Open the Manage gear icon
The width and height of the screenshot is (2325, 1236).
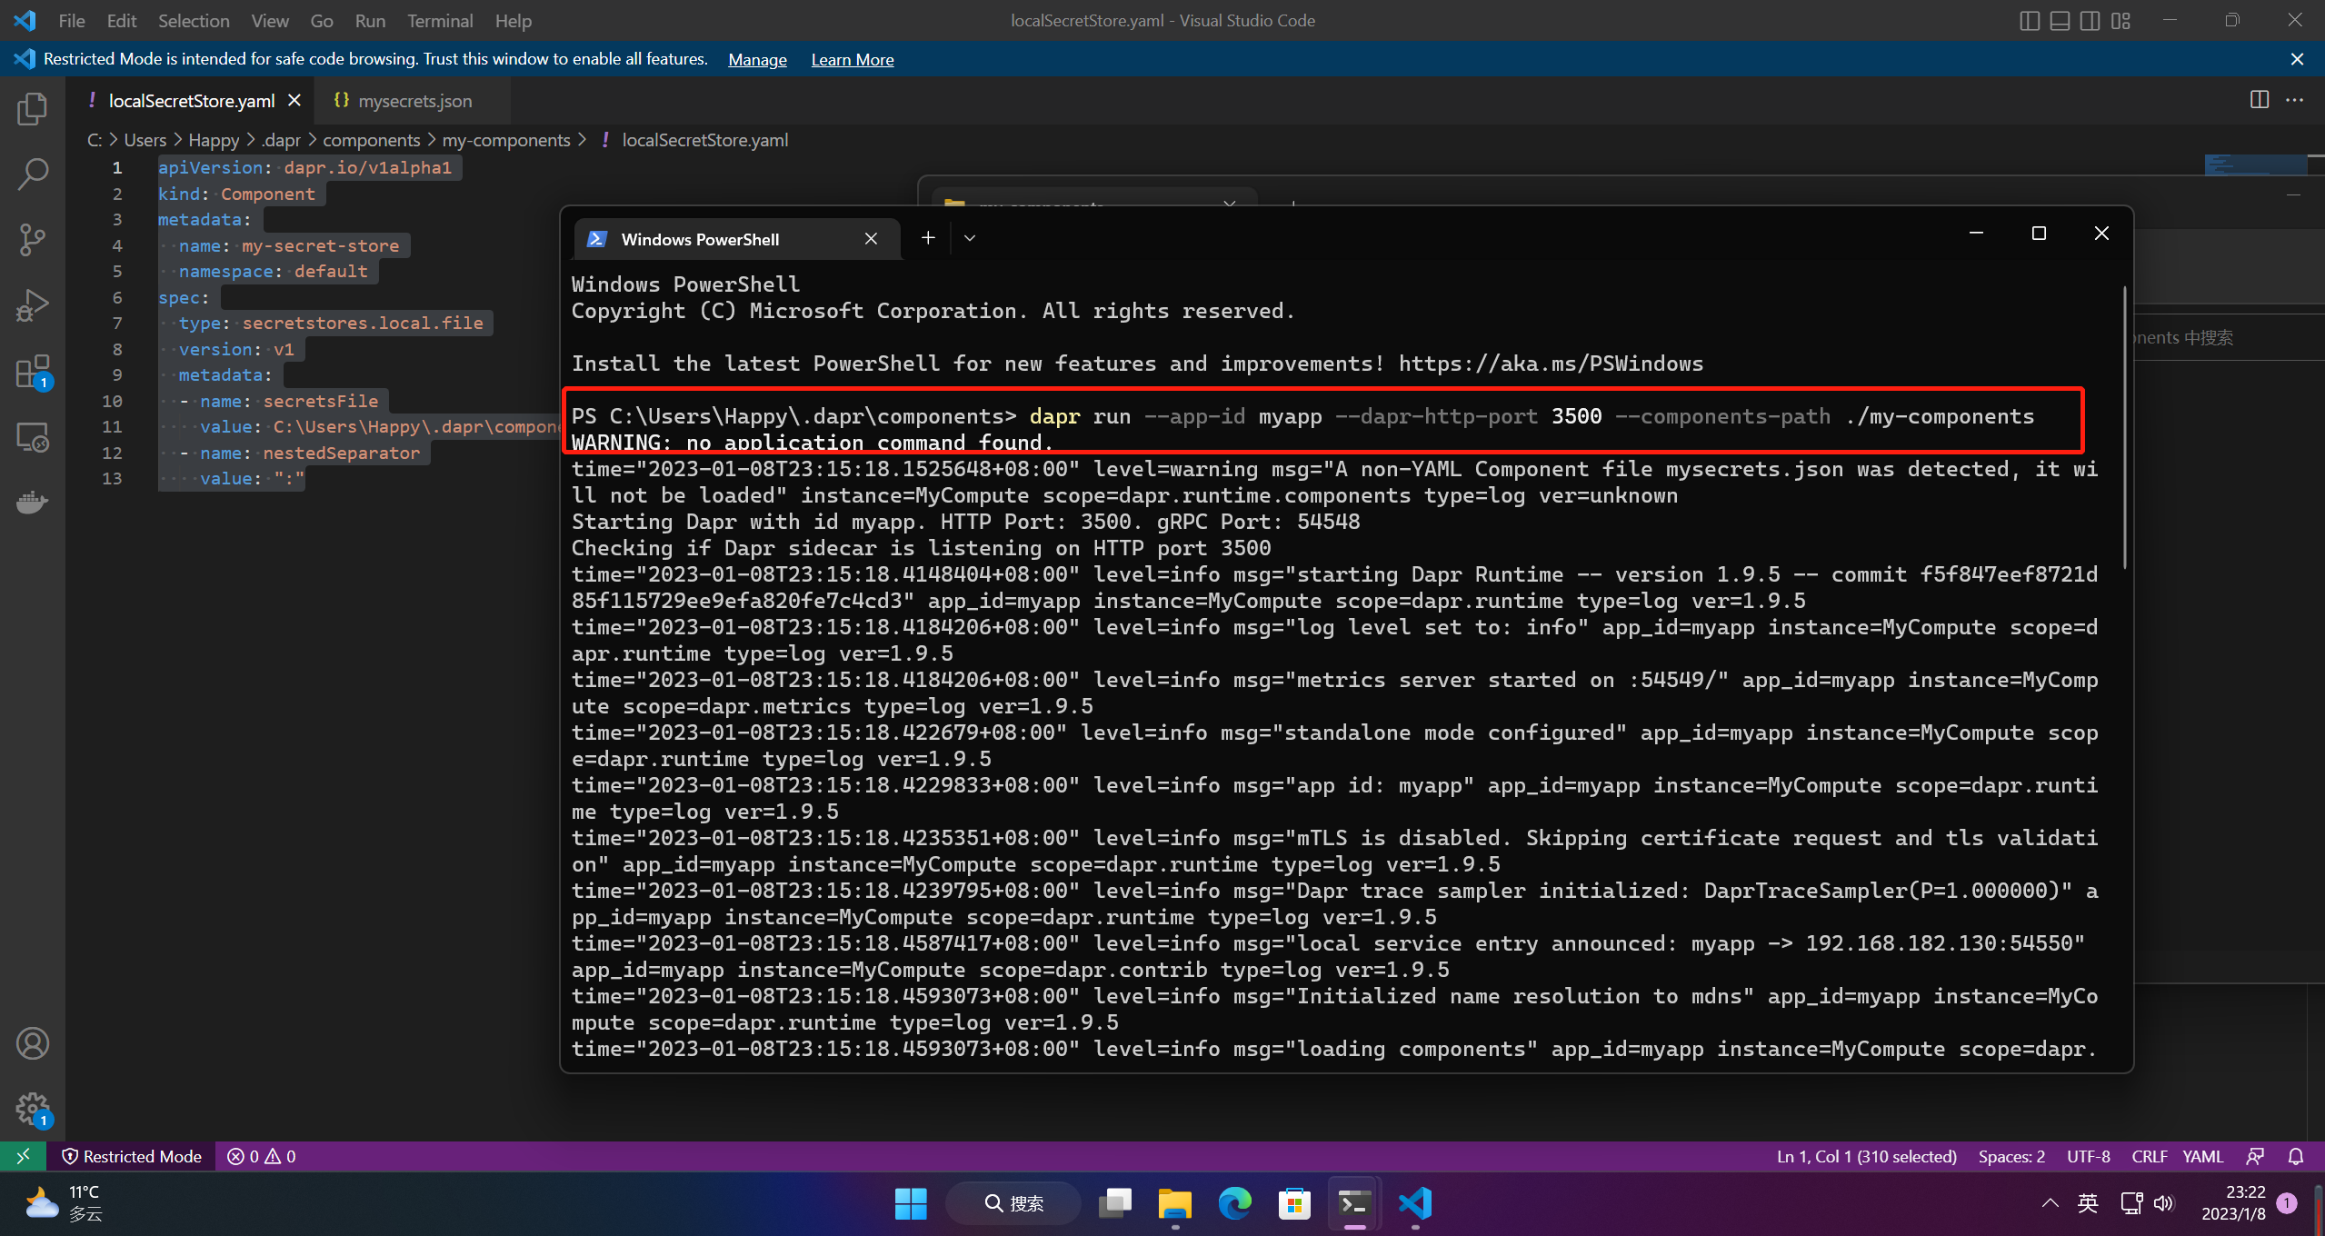pyautogui.click(x=33, y=1109)
